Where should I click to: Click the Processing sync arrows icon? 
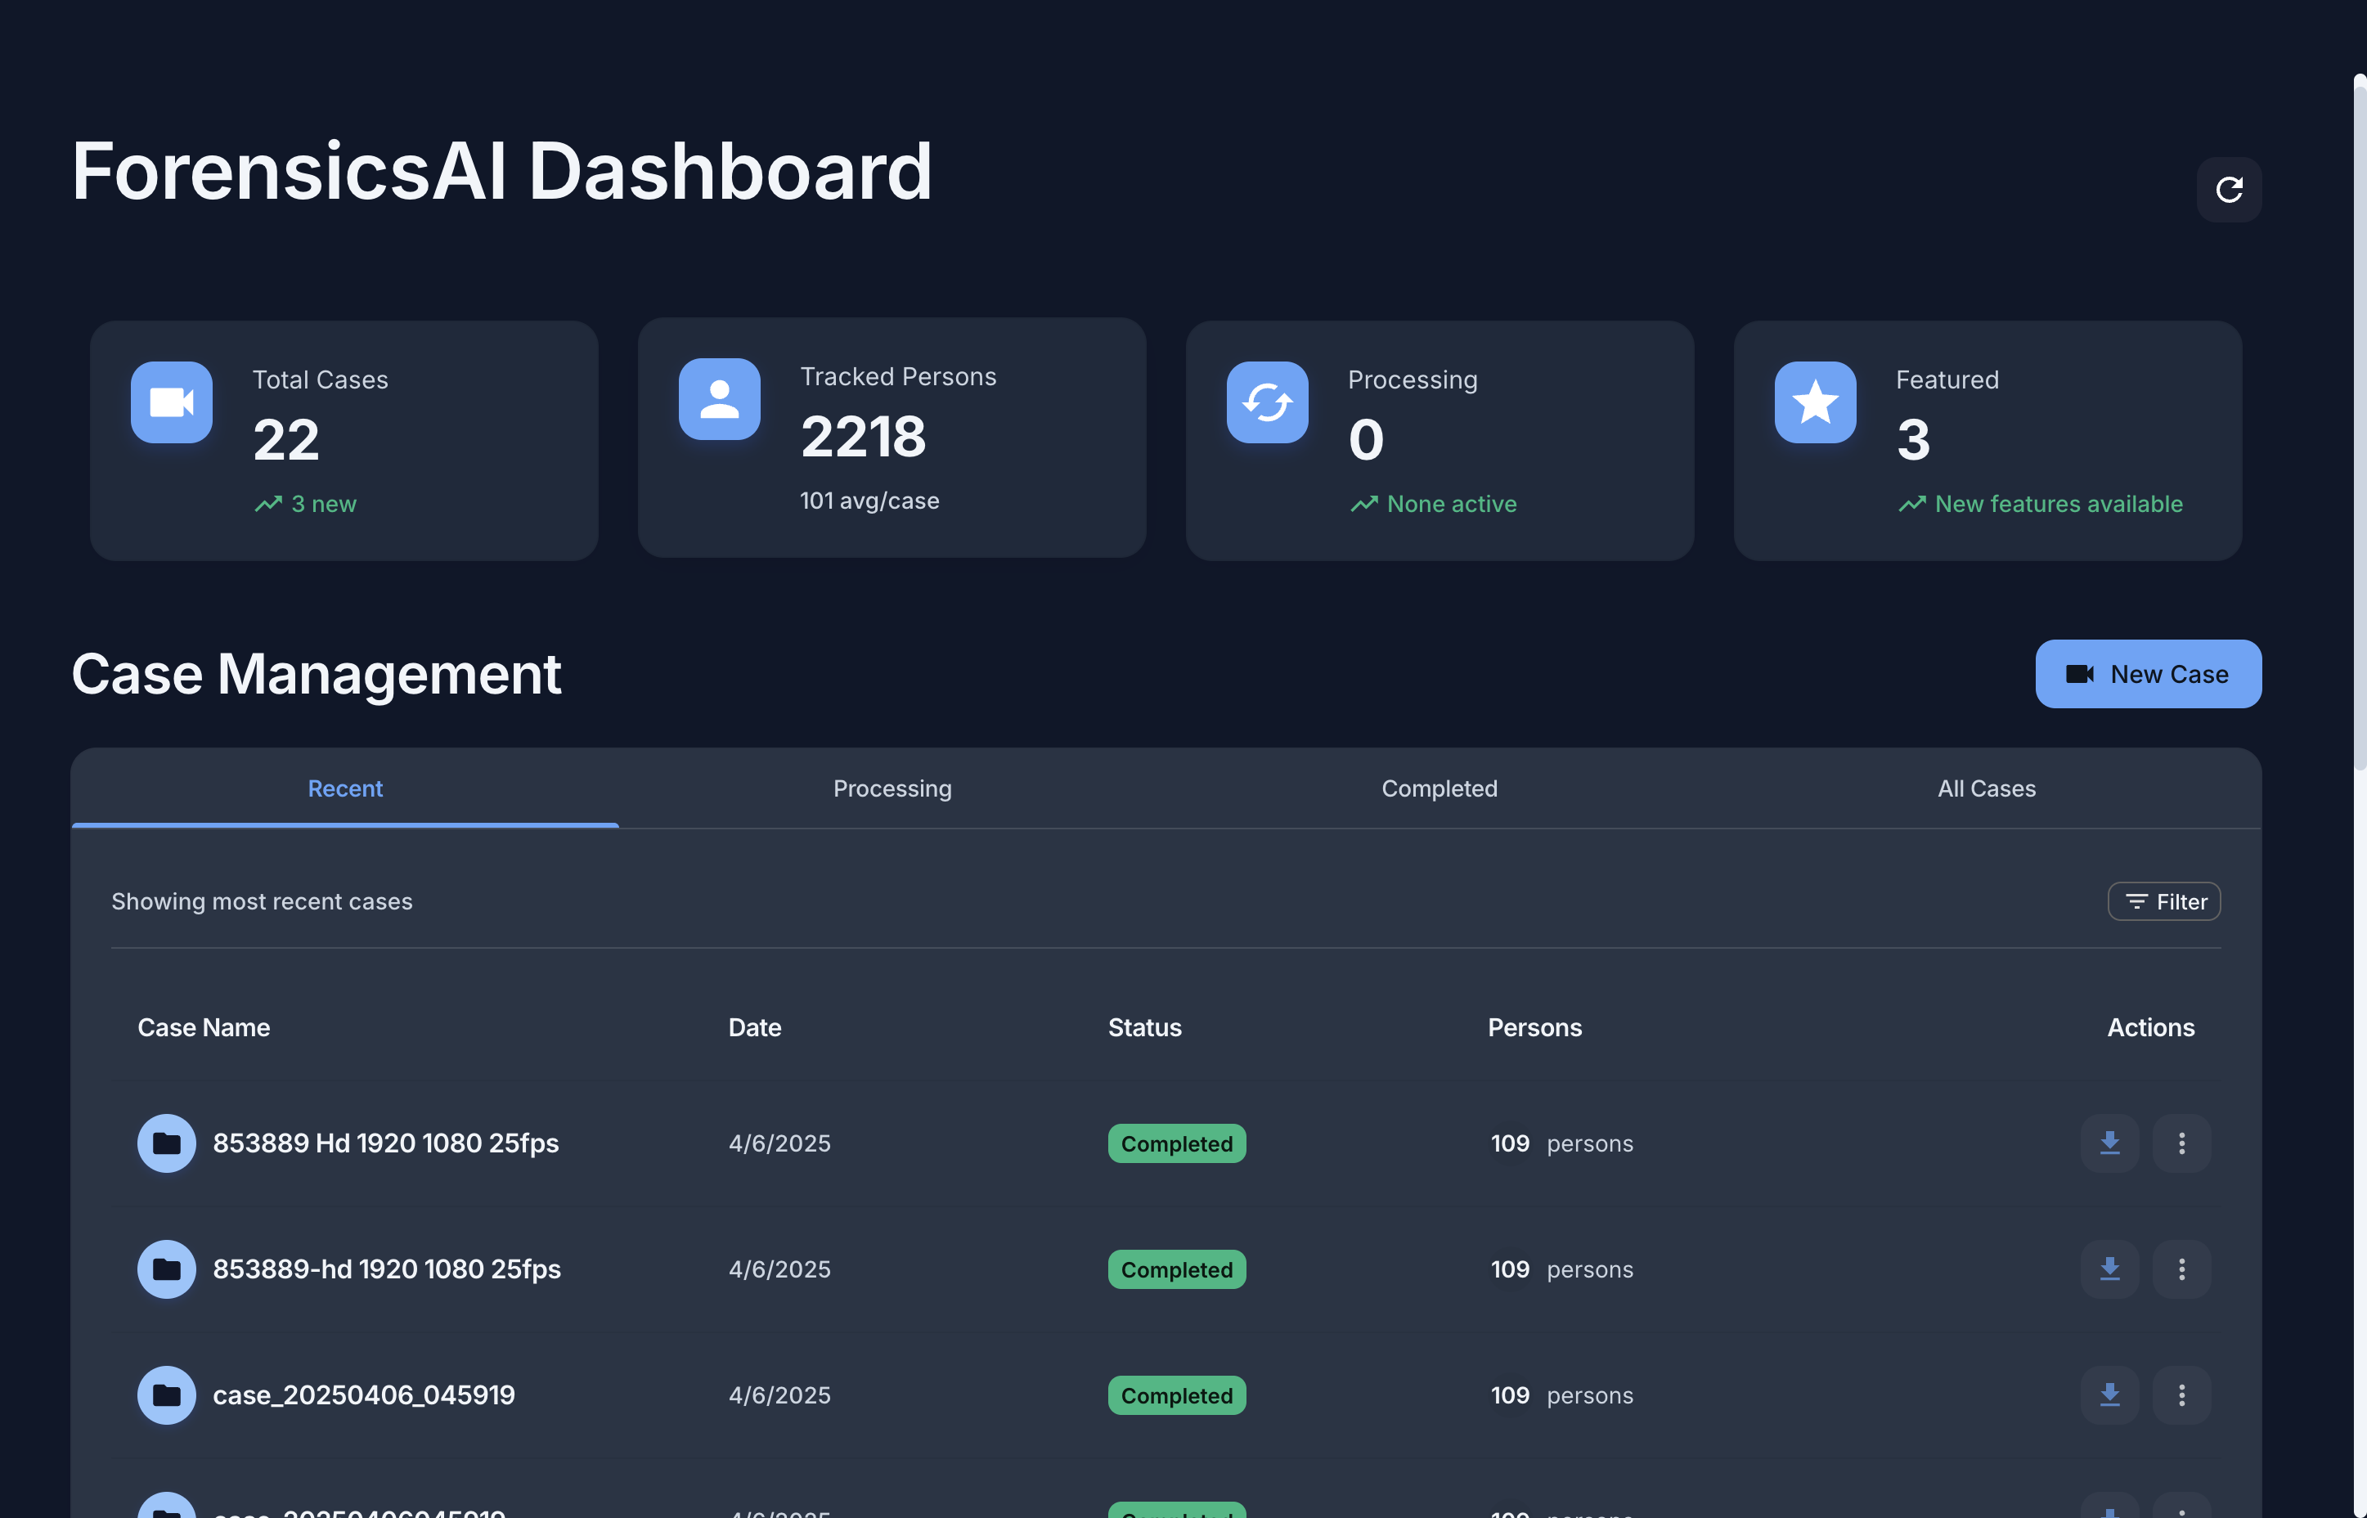pyautogui.click(x=1267, y=402)
